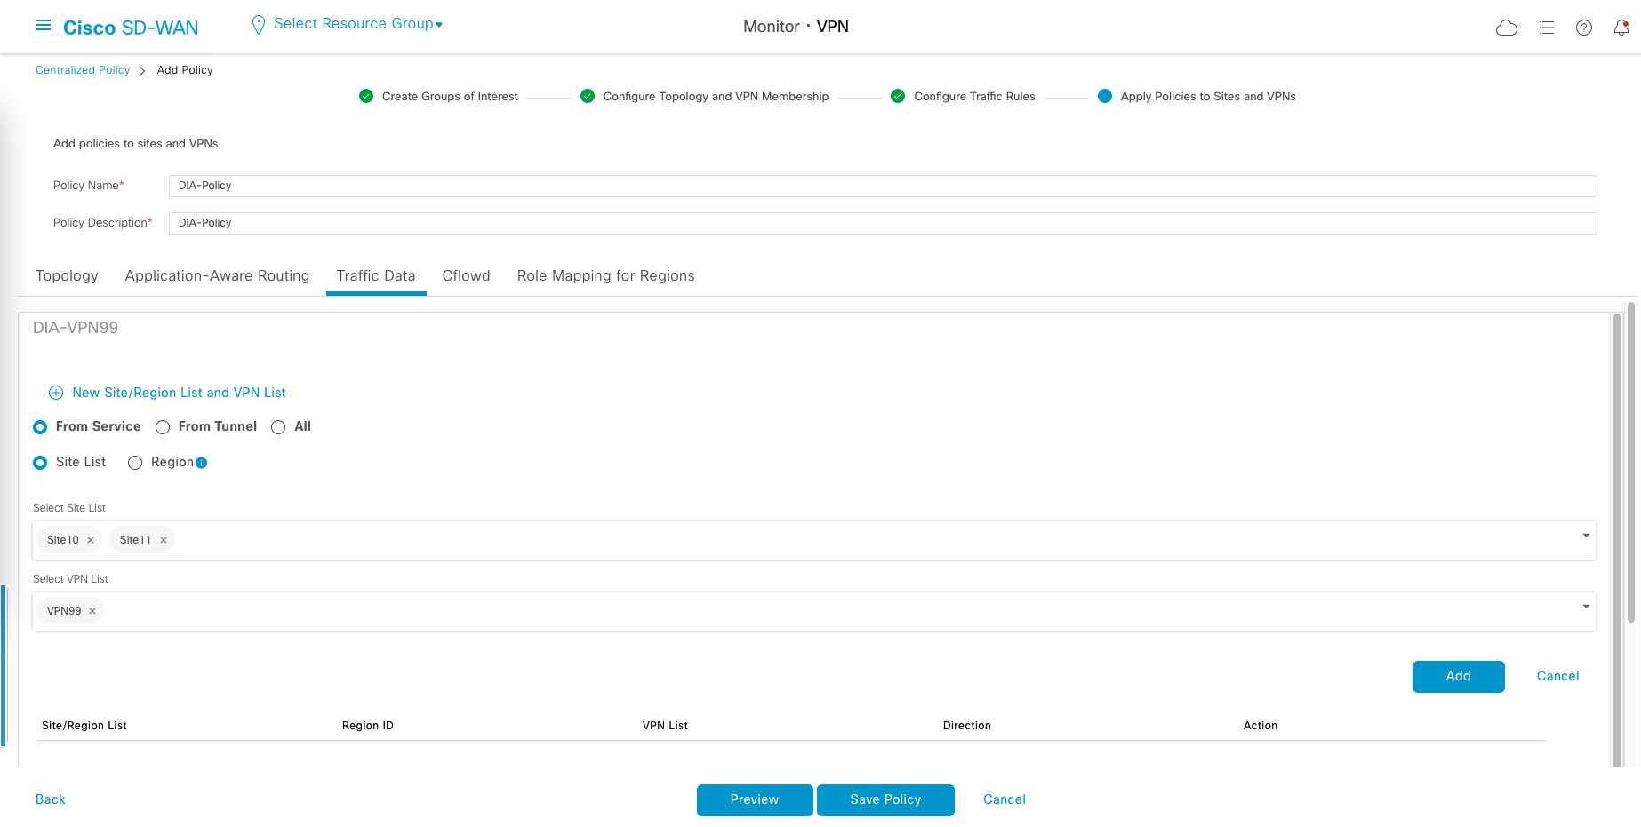1641x827 pixels.
Task: Click the Save Policy button
Action: [885, 799]
